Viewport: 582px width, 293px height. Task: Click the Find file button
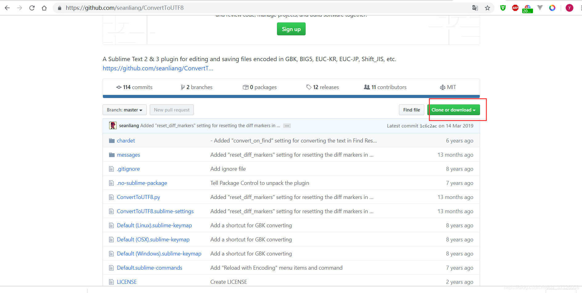[412, 110]
